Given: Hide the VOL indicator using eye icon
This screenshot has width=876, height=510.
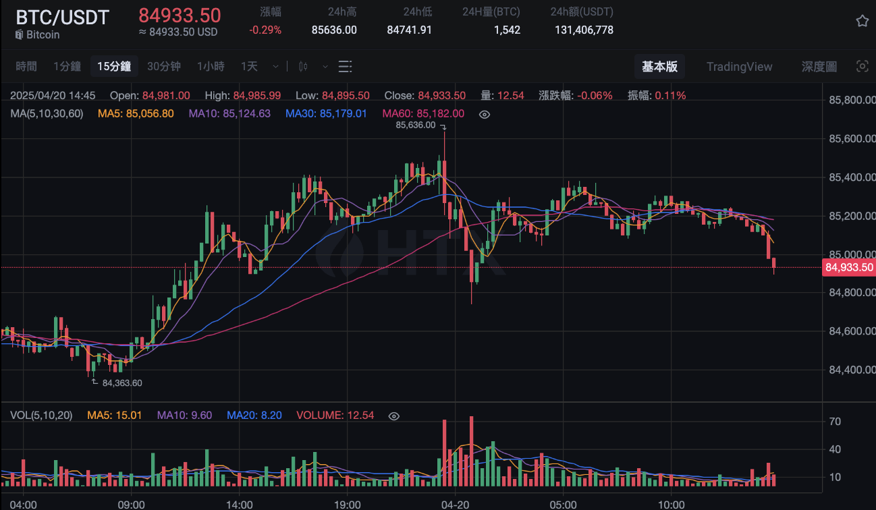Looking at the screenshot, I should (x=395, y=416).
